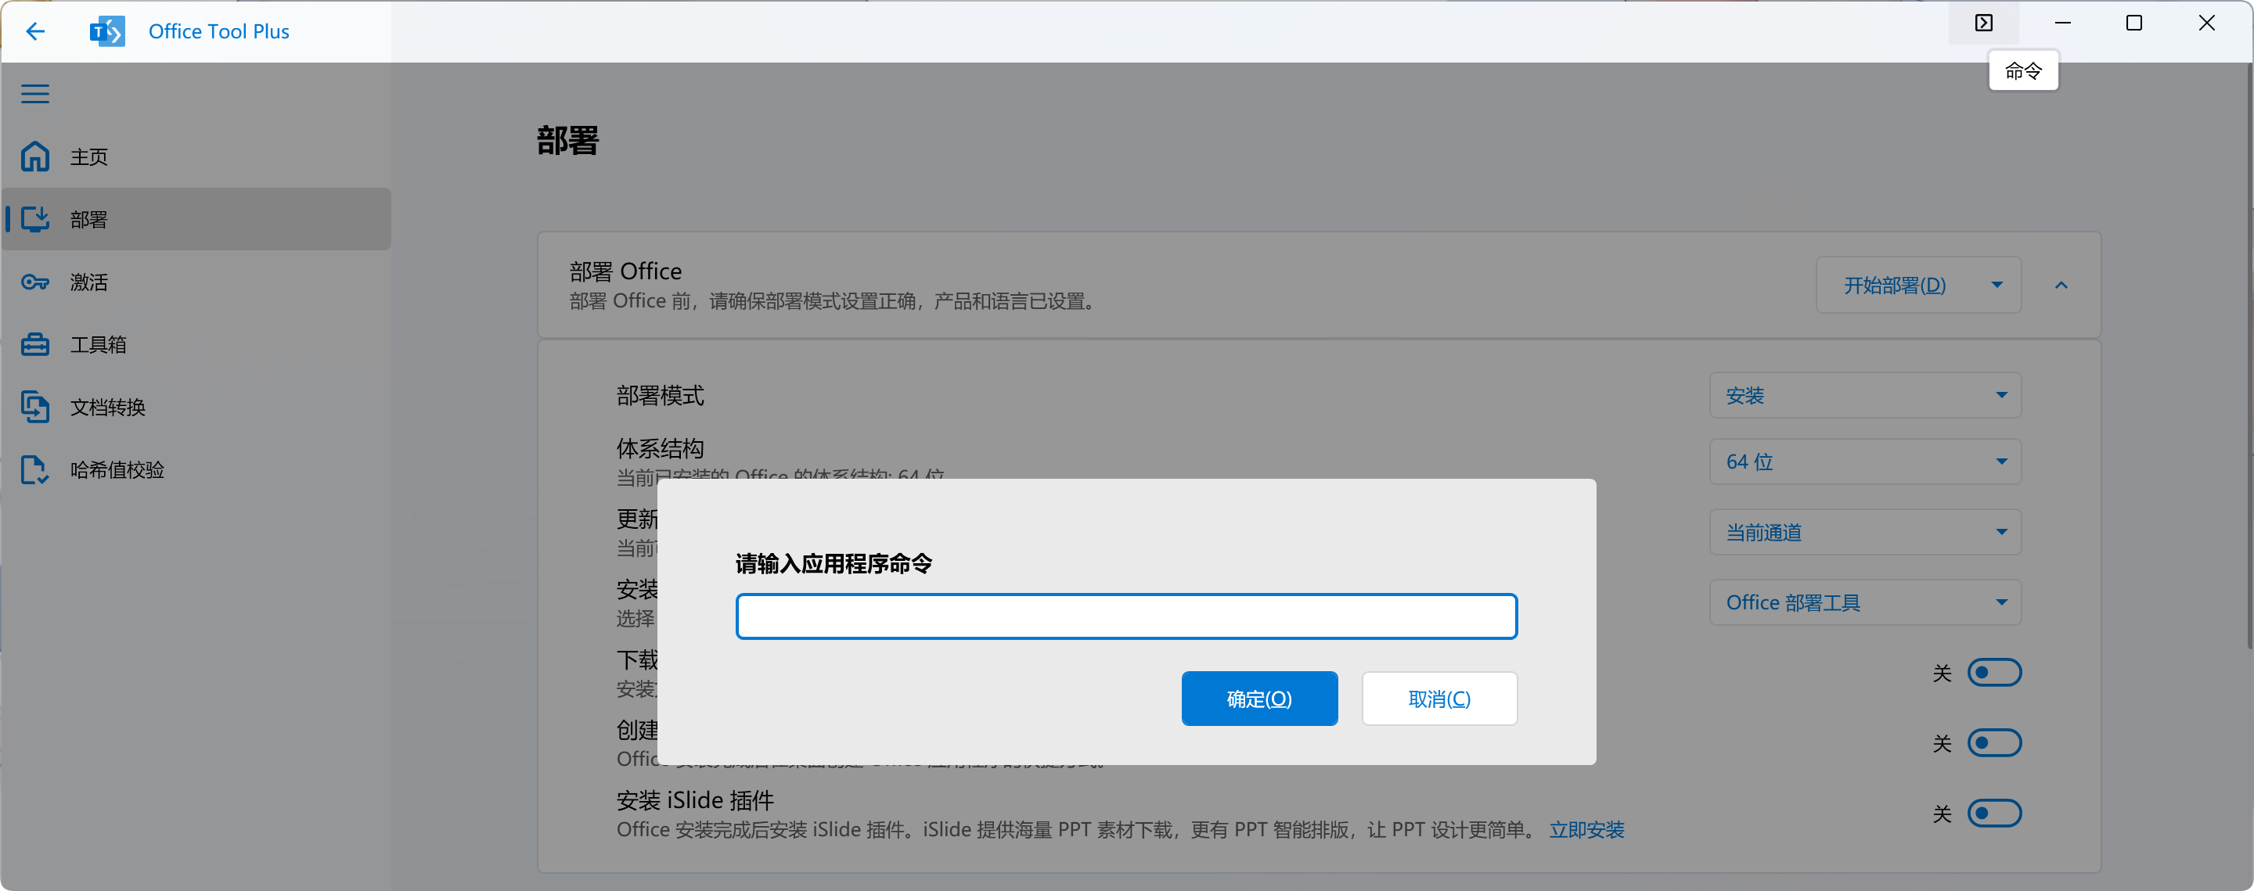This screenshot has height=891, width=2254.
Task: Click the 文档转换 (Document Convert) icon
Action: 34,407
